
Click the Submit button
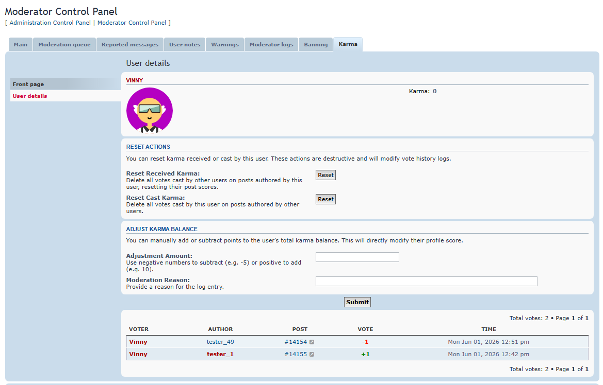click(357, 302)
